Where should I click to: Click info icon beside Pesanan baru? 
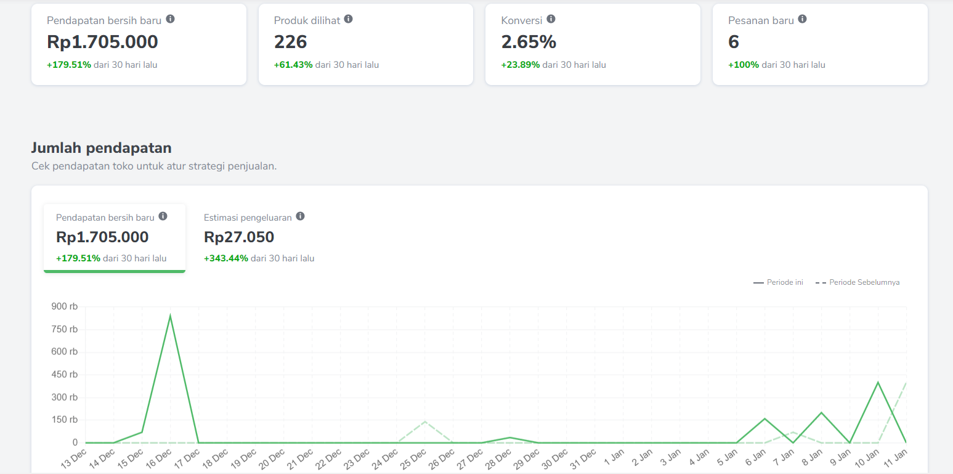(x=802, y=19)
